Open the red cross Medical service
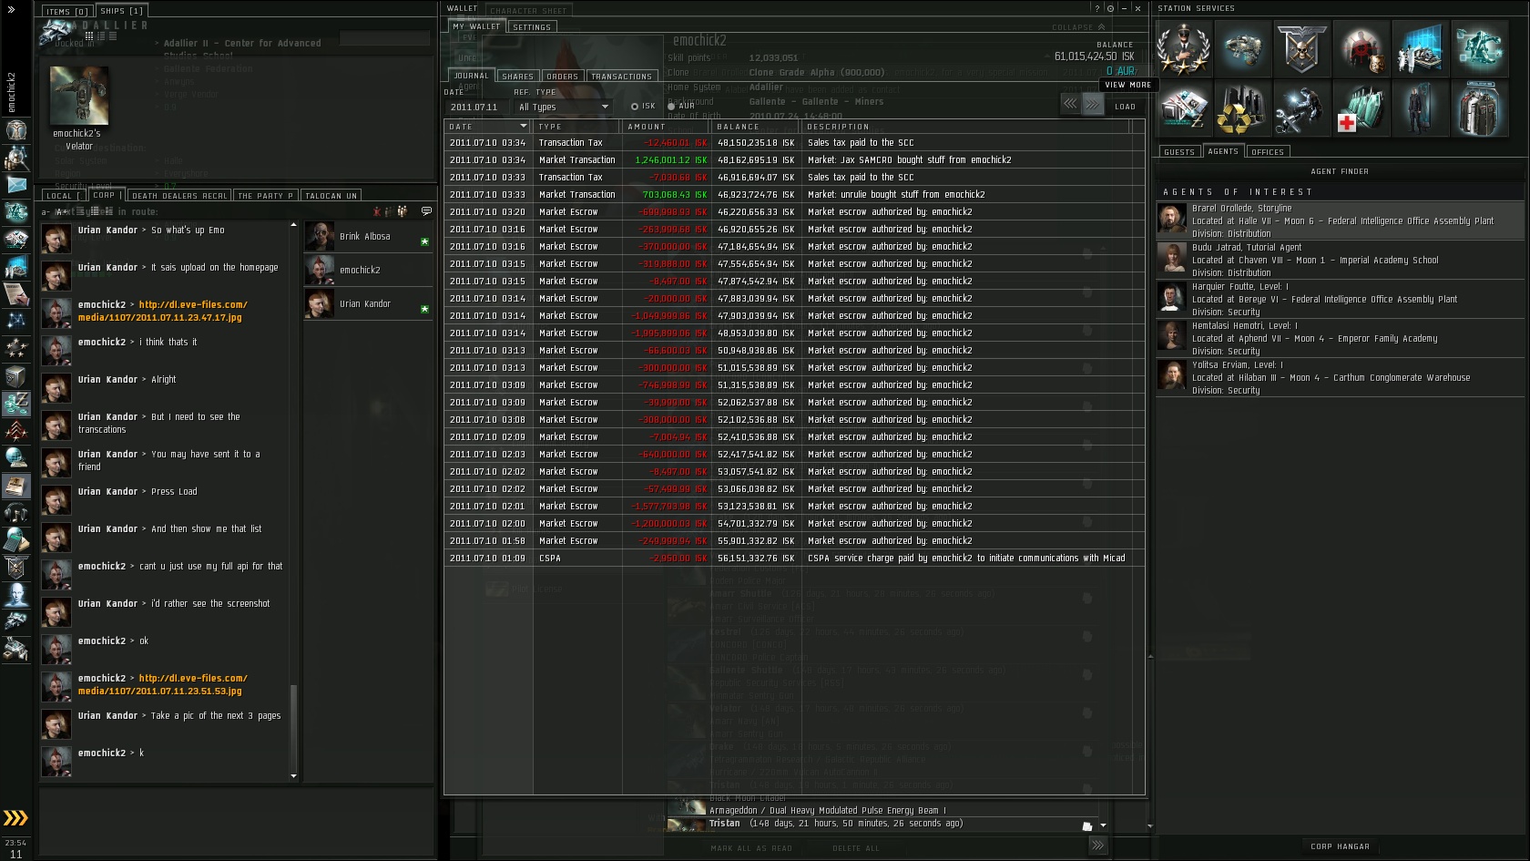Image resolution: width=1530 pixels, height=861 pixels. (1360, 108)
